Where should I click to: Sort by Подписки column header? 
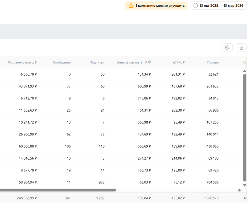97,62
